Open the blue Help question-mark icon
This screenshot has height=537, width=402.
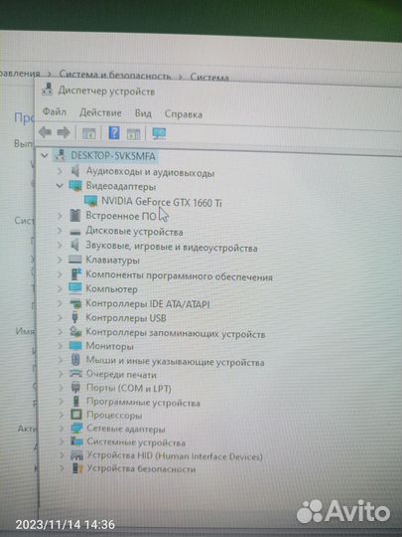click(114, 132)
